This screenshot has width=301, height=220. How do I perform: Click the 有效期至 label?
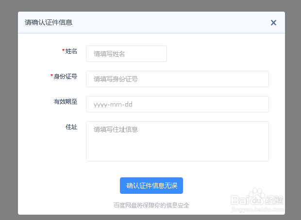65,102
